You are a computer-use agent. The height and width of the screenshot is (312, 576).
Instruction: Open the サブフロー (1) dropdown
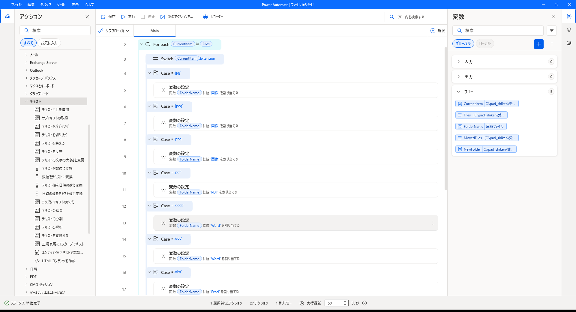[x=114, y=31]
